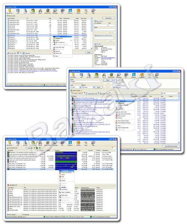Open Transfers from the Search window toolbar
The height and width of the screenshot is (224, 187).
pyautogui.click(x=96, y=75)
